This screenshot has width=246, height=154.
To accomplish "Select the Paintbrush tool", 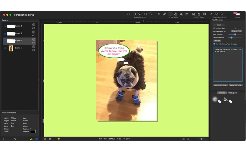I will tap(165, 14).
